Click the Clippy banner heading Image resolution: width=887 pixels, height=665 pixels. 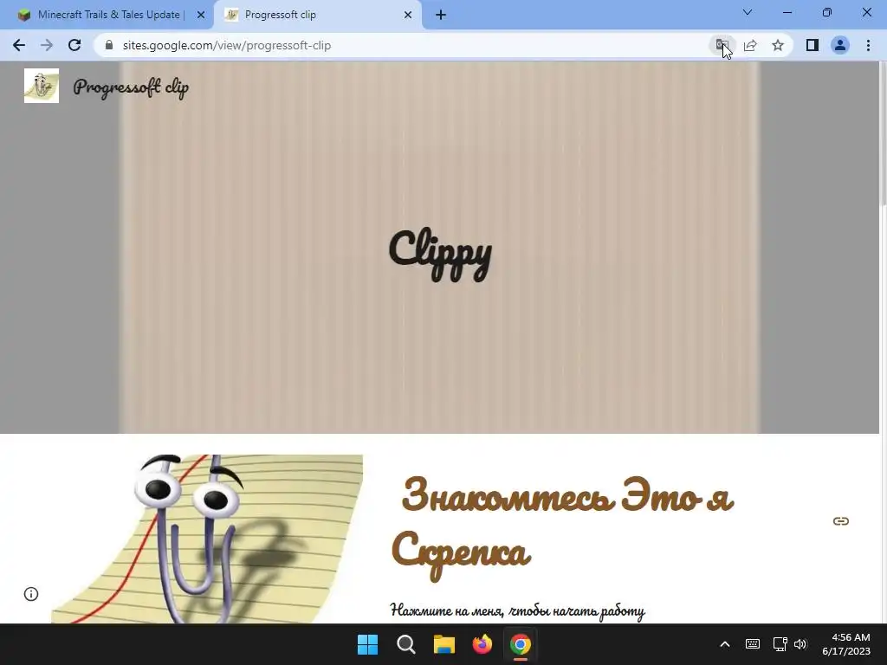click(x=440, y=254)
